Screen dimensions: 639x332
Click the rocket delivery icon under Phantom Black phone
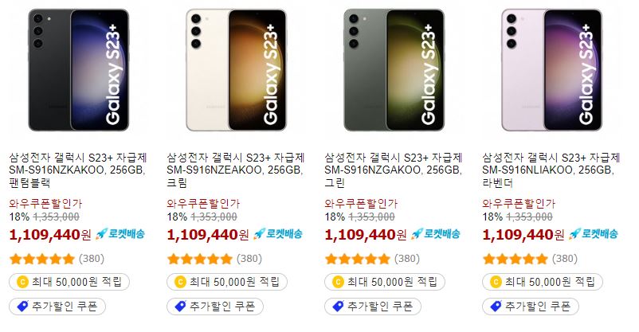click(x=100, y=234)
